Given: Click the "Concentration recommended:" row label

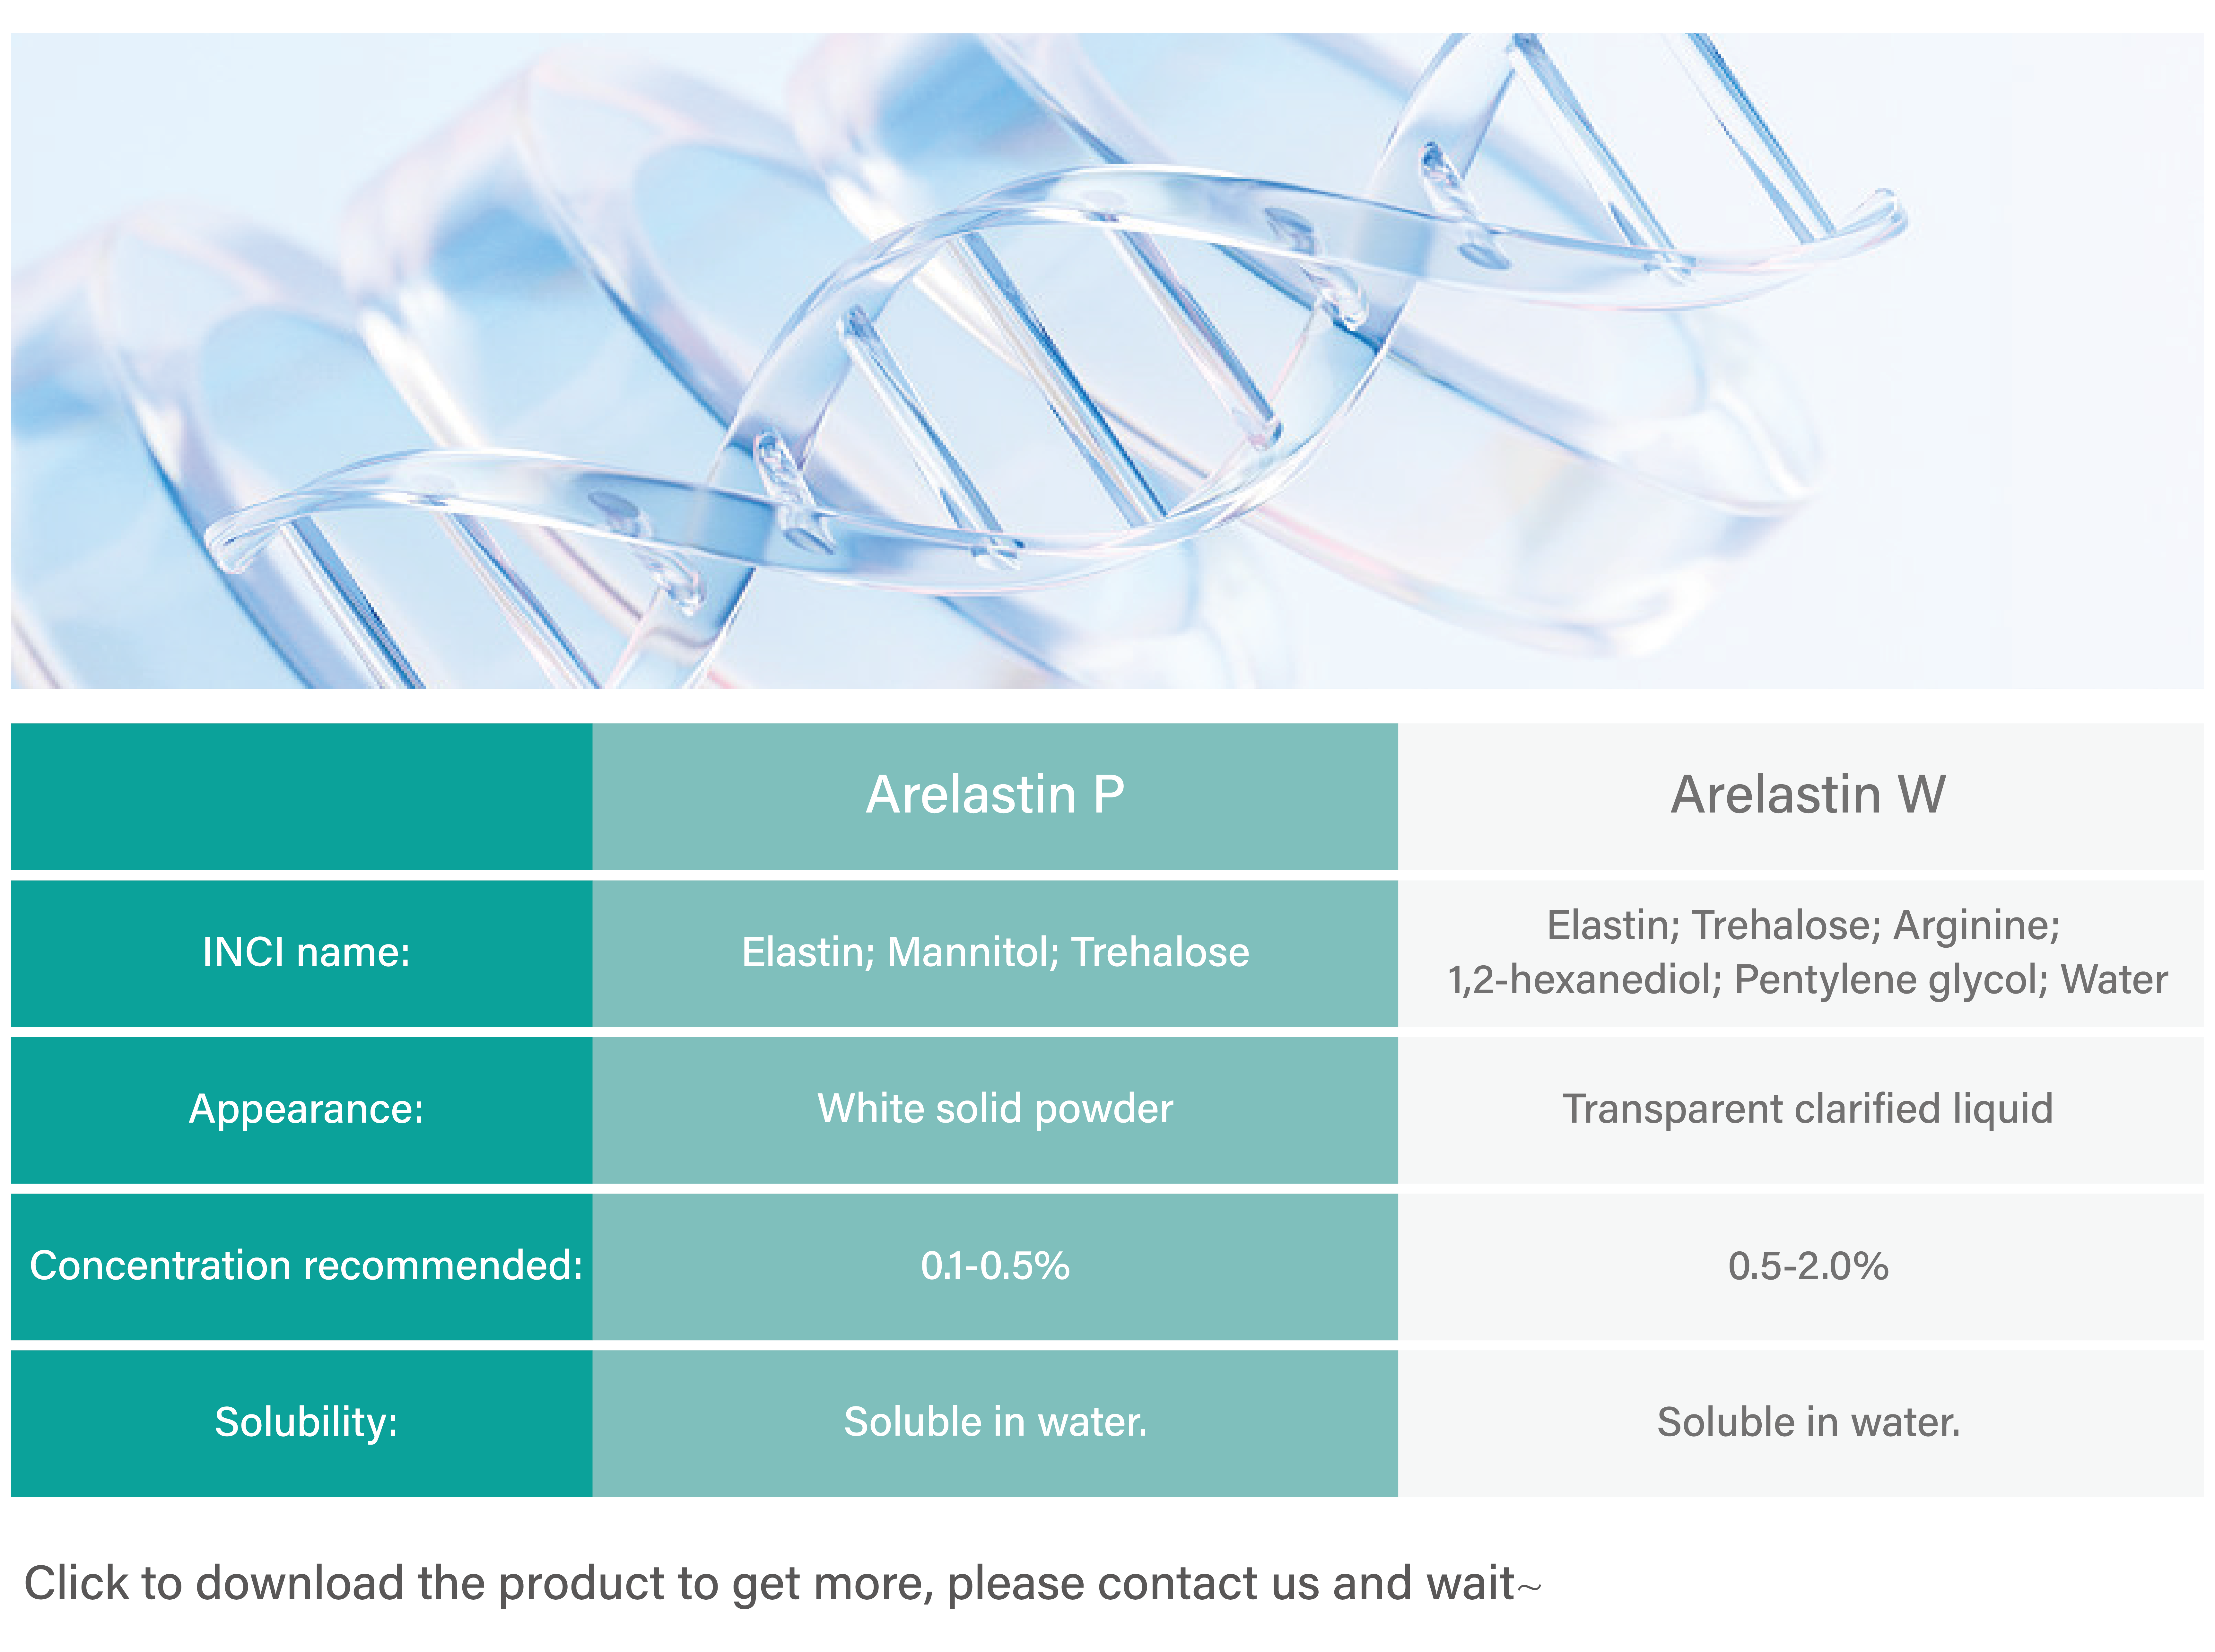Looking at the screenshot, I should coord(306,1266).
